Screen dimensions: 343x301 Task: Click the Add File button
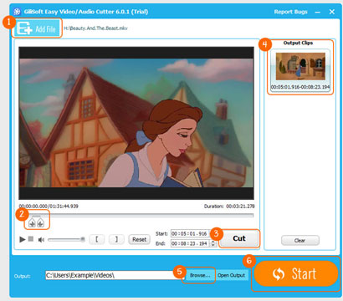tap(37, 28)
